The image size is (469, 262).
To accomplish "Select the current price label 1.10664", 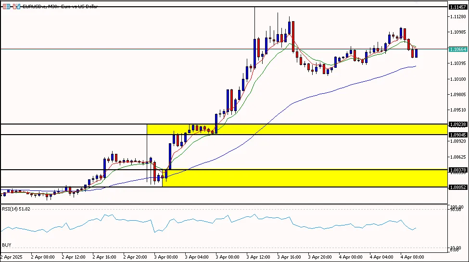I will 457,49.
